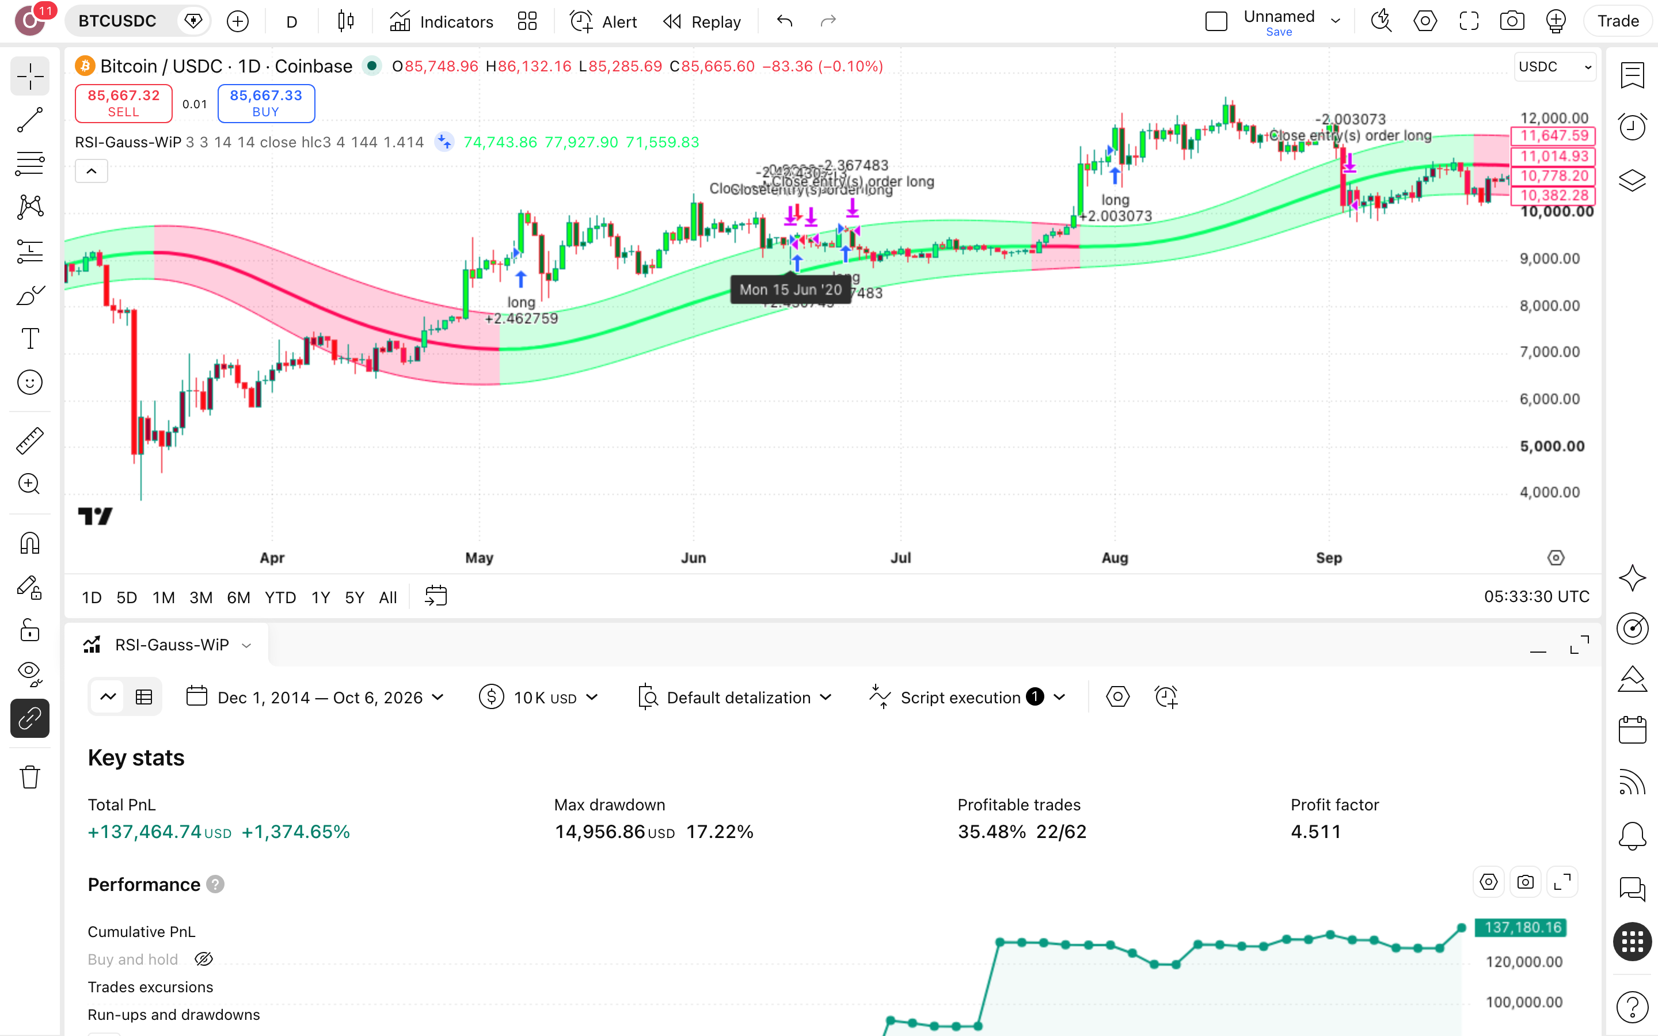Image resolution: width=1658 pixels, height=1036 pixels.
Task: Select the ruler measure tool
Action: pyautogui.click(x=29, y=440)
